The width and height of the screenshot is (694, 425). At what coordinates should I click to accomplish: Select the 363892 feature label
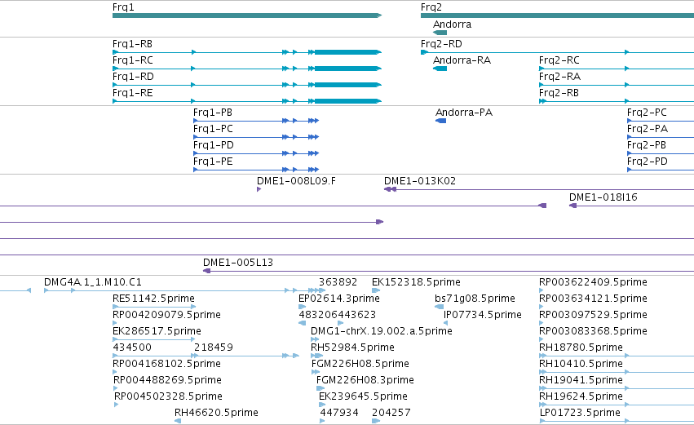pos(338,282)
